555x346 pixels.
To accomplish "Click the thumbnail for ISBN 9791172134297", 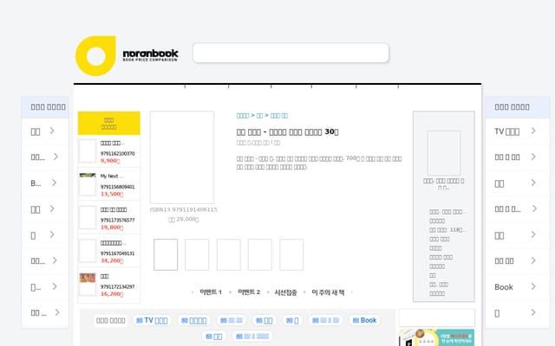I will [x=88, y=285].
